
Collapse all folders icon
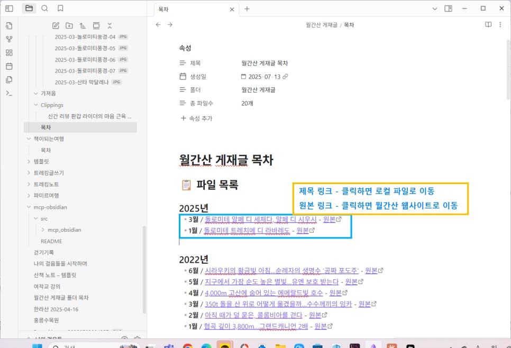pos(109,26)
